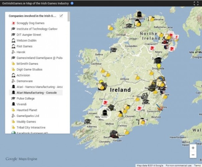Select Digit Game Studios entry
The width and height of the screenshot is (202, 167).
click(x=30, y=70)
